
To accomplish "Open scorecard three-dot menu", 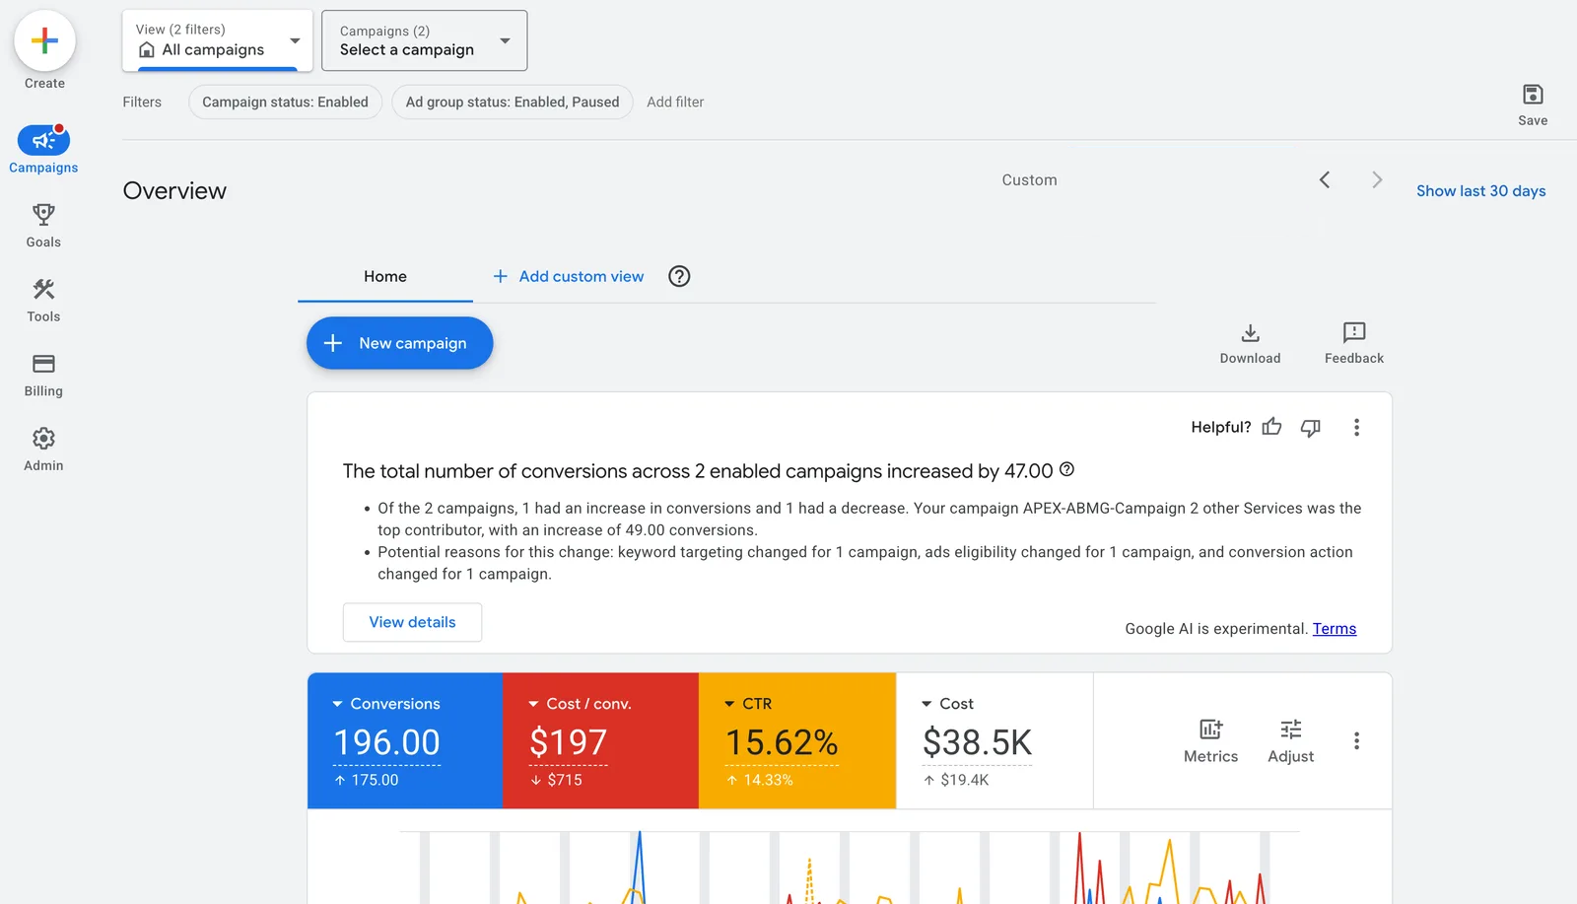I will 1356,740.
